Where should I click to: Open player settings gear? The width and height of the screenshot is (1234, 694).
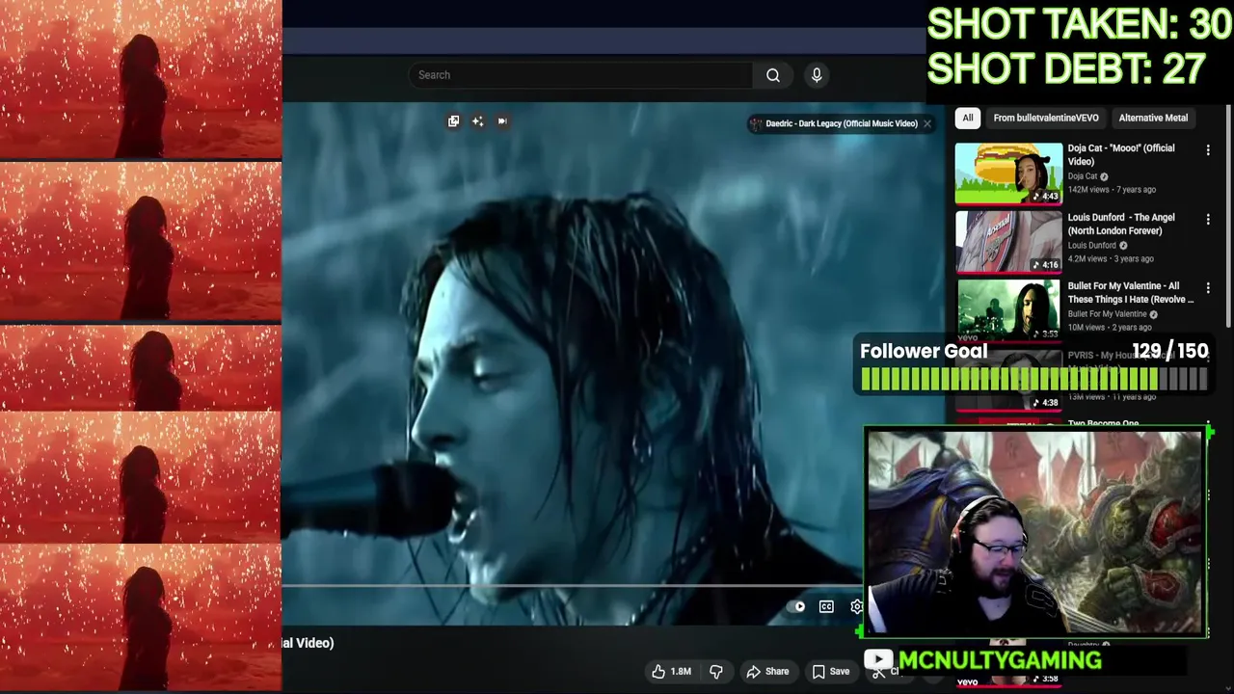pyautogui.click(x=856, y=606)
